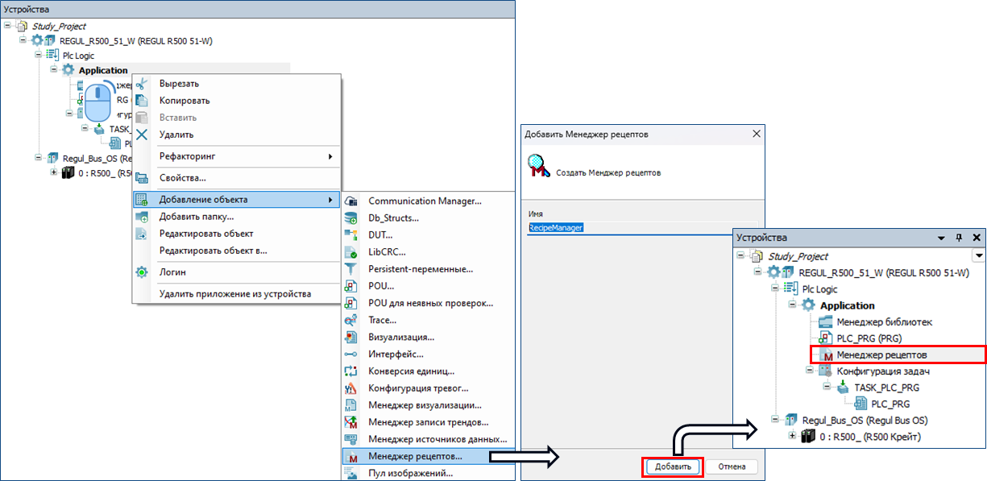Select PLC_PRG (PRG) in right device tree
This screenshot has height=481, width=987.
(867, 338)
